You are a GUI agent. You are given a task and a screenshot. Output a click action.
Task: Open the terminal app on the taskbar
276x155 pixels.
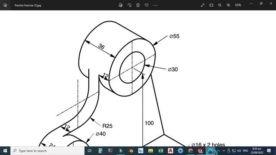tap(110, 151)
